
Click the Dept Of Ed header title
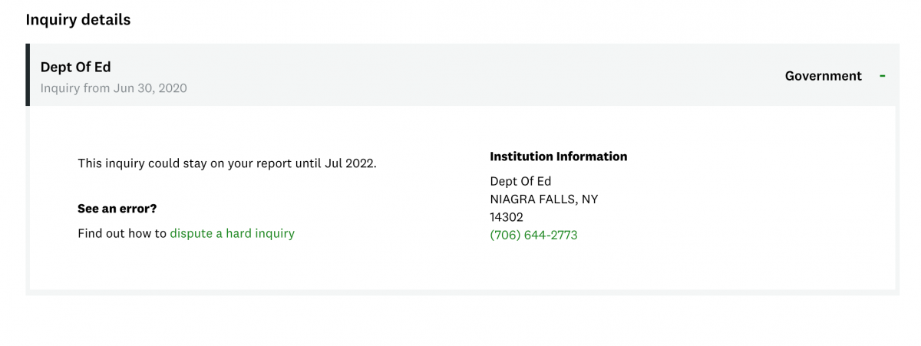[75, 68]
